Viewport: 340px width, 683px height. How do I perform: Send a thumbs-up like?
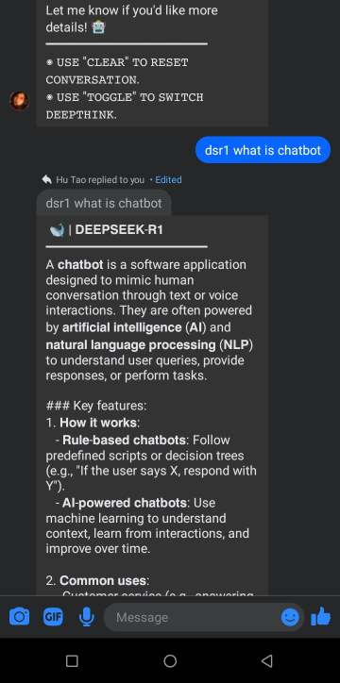(x=321, y=616)
